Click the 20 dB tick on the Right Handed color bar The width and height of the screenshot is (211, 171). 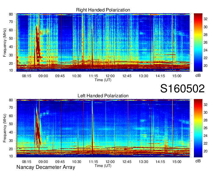(x=205, y=66)
